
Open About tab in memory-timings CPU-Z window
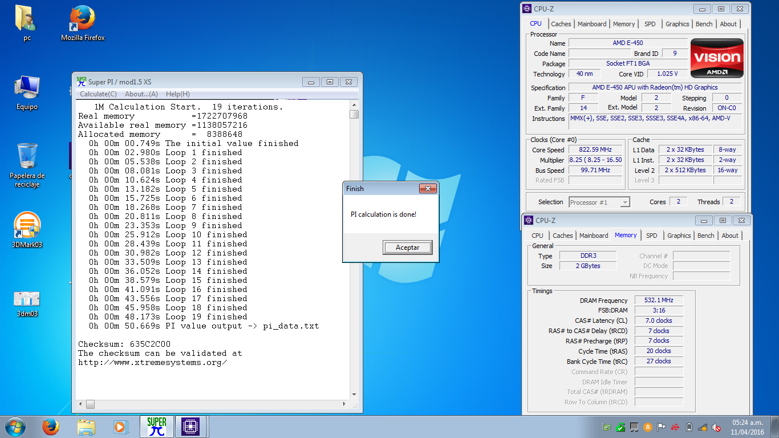[x=730, y=236]
